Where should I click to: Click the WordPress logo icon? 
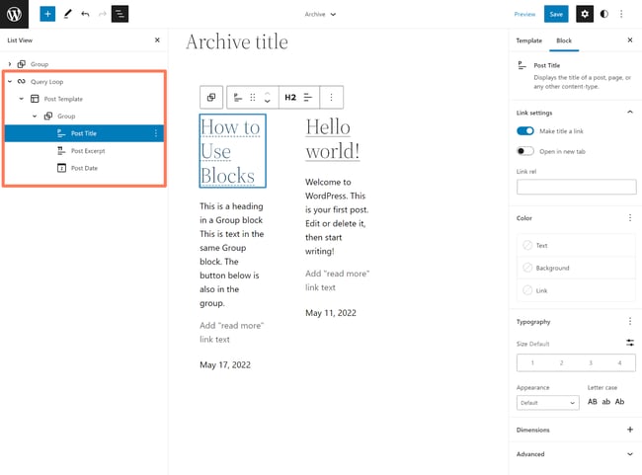click(x=15, y=14)
